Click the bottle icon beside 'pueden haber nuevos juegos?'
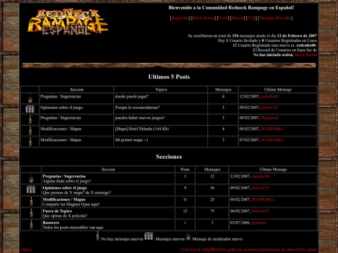This screenshot has height=253, width=338. 30,120
